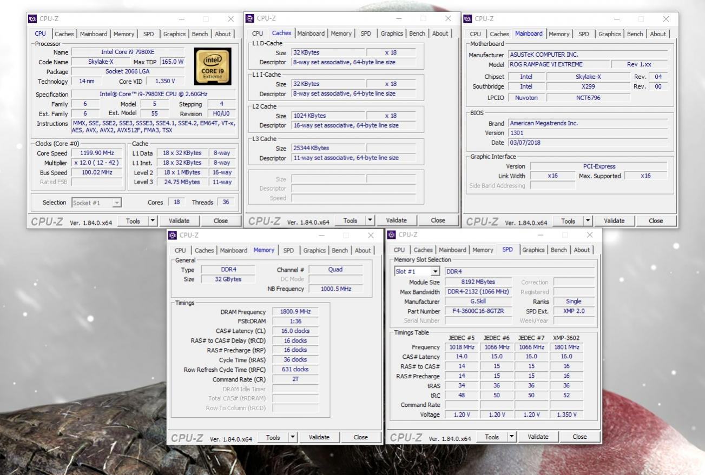
Task: Click the Specification field i9-7980XE CPU @ 2.60GHz
Action: [153, 94]
